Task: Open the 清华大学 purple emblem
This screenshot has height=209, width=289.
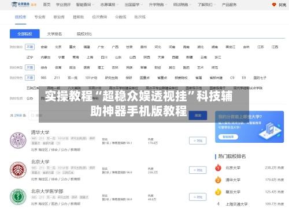Action: point(18,140)
